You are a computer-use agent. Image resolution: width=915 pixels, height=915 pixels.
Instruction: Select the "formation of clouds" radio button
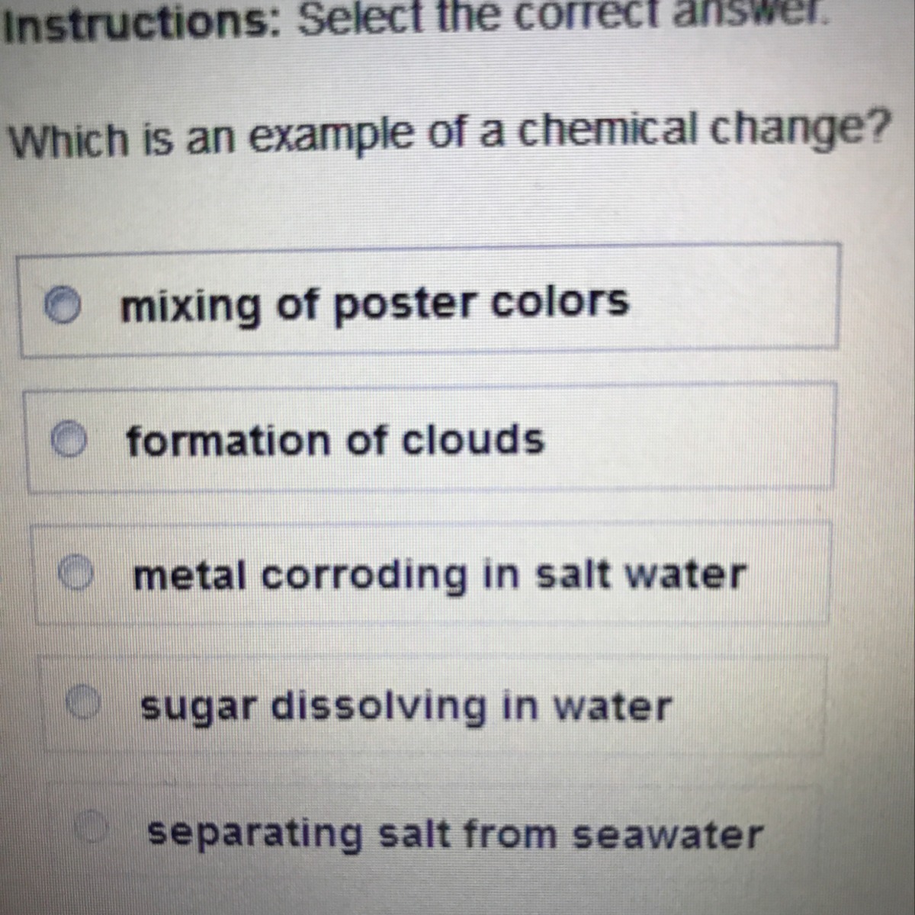pyautogui.click(x=69, y=440)
